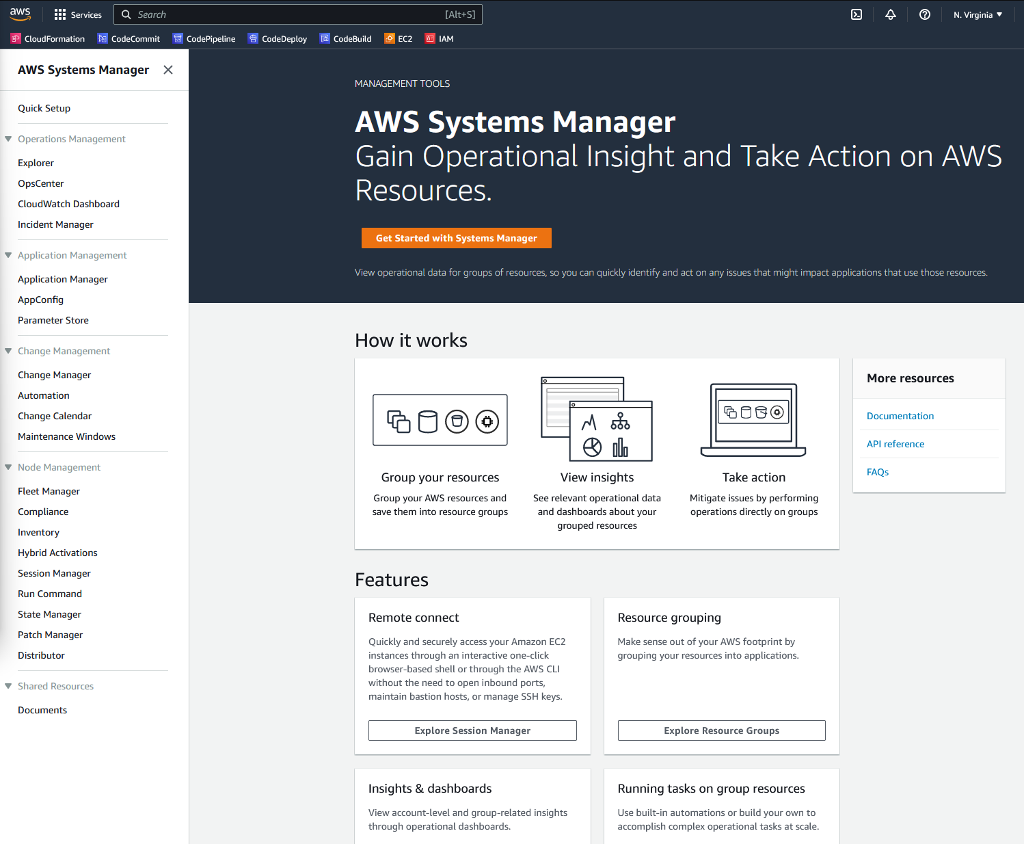Open Fleet Manager in the sidebar
The image size is (1024, 844).
[x=49, y=491]
